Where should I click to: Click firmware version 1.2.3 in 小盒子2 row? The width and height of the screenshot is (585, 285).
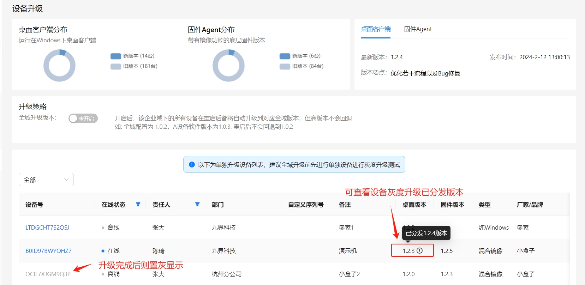point(447,274)
